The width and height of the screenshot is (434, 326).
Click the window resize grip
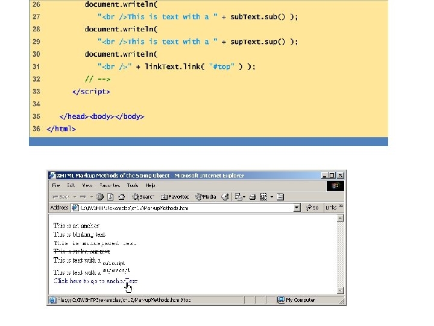[342, 301]
